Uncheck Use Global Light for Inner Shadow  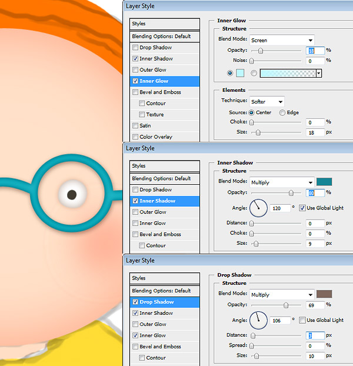[302, 208]
